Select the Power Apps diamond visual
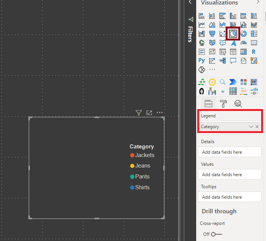This screenshot has height=241, width=266. tap(201, 69)
